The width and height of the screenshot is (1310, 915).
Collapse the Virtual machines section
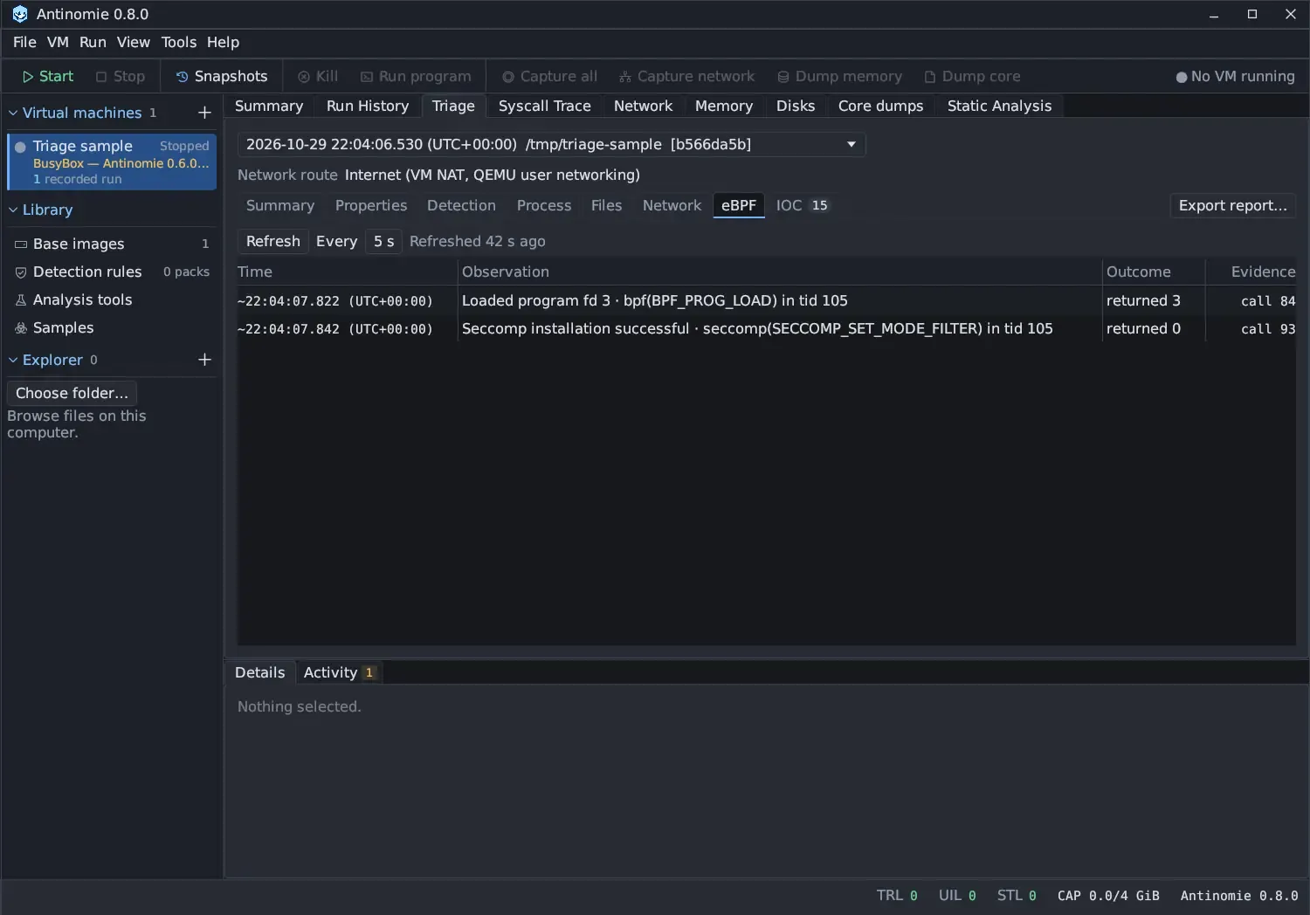13,113
